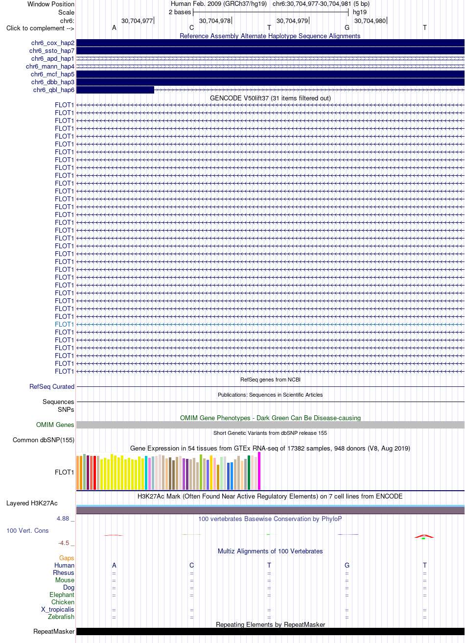The width and height of the screenshot is (465, 643).
Task: Select the X_tropicalis alignment row label
Action: pos(58,610)
